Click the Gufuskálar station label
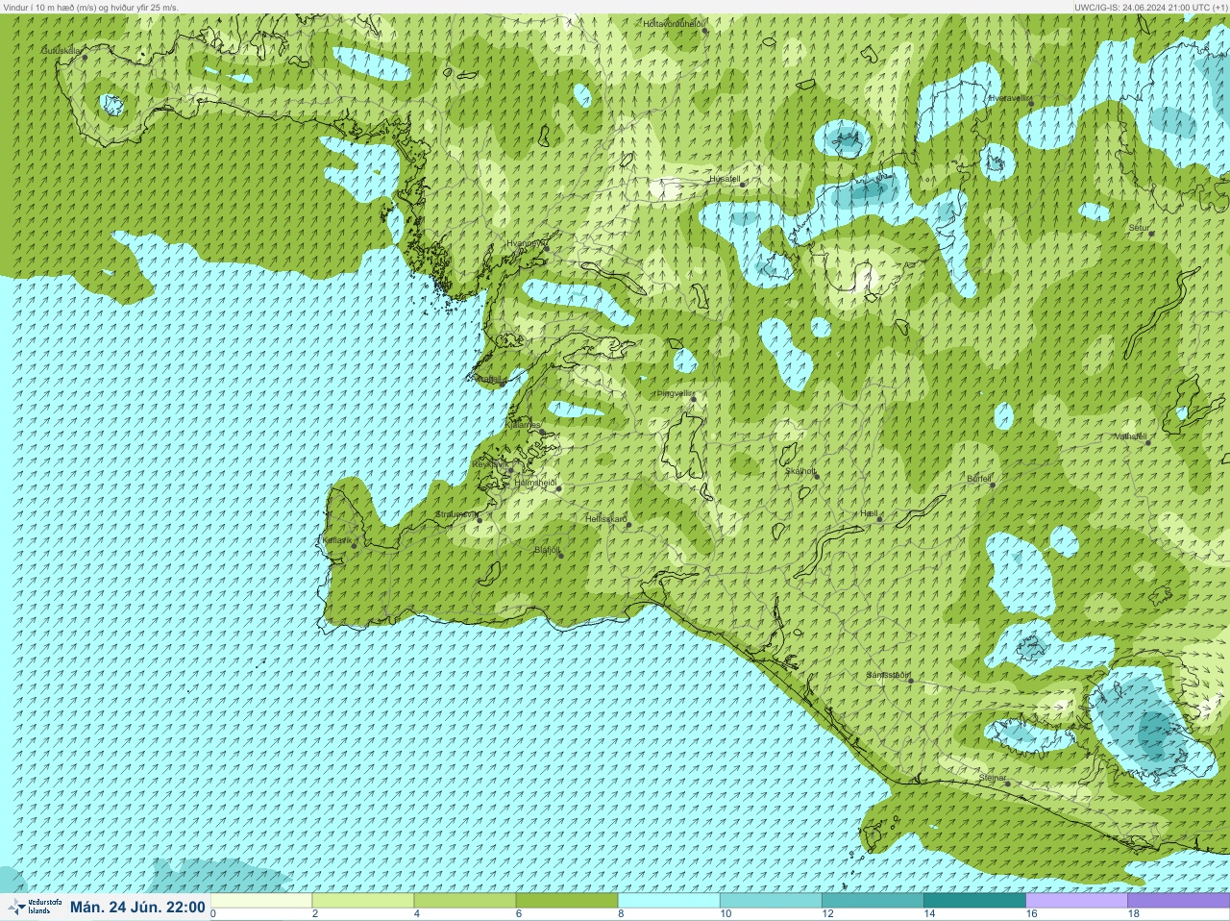Image resolution: width=1230 pixels, height=921 pixels. [x=61, y=50]
